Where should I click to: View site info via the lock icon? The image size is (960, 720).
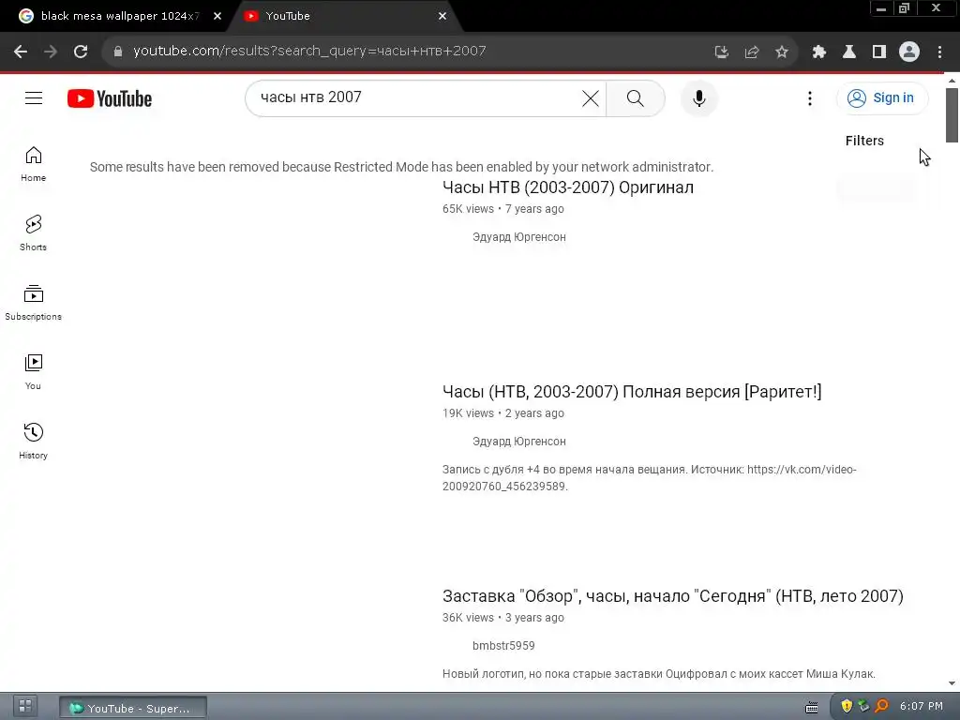118,52
